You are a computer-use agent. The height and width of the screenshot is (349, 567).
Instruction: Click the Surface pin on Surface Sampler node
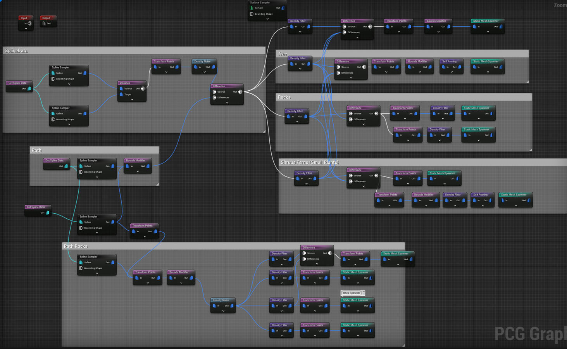pos(252,8)
